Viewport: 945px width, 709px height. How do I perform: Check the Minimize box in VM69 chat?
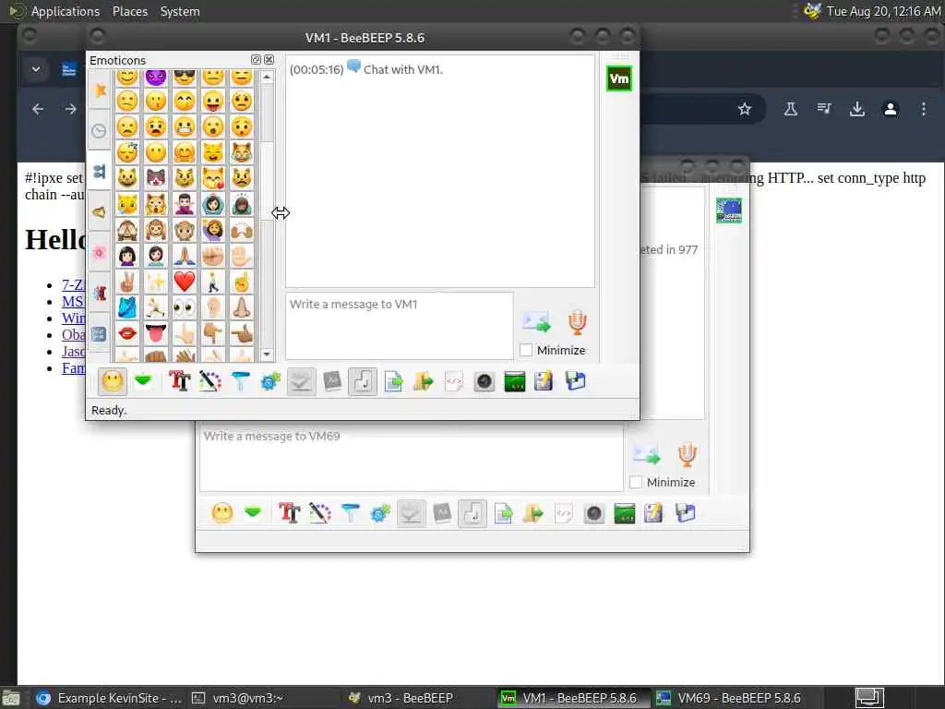click(x=635, y=482)
